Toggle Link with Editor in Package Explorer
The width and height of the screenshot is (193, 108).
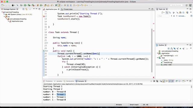[x=26, y=9]
